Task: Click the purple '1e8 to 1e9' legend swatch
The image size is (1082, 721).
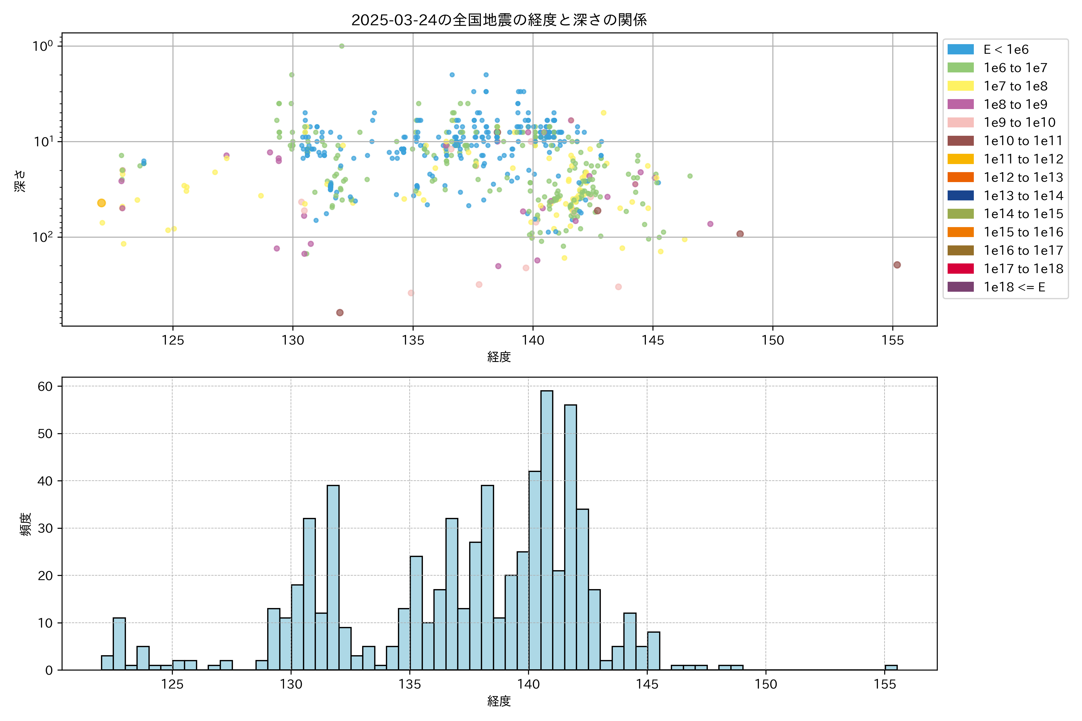Action: (x=961, y=104)
